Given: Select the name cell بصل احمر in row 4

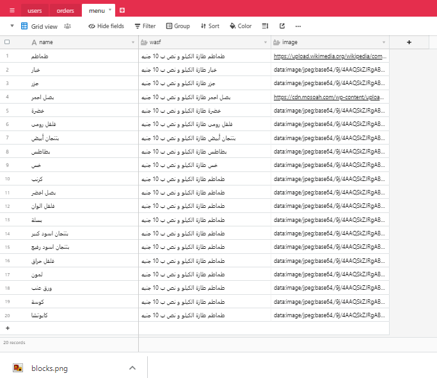Looking at the screenshot, I should tap(83, 97).
